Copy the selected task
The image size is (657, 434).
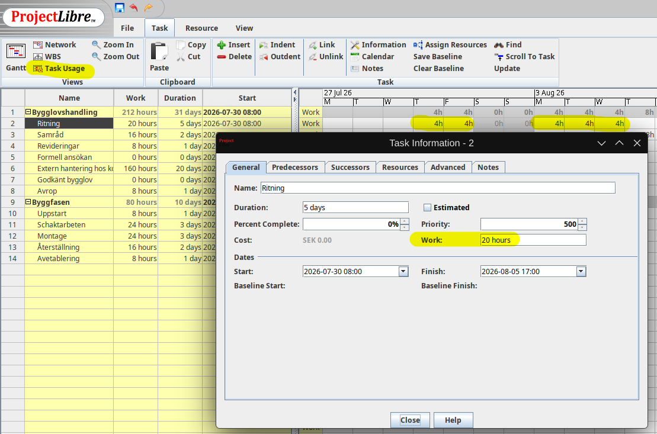[191, 45]
